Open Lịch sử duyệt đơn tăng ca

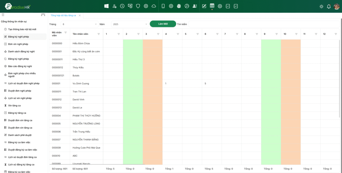(x=22, y=157)
